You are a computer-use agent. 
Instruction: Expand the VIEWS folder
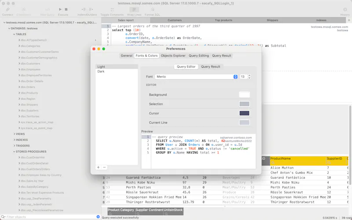pos(14,134)
